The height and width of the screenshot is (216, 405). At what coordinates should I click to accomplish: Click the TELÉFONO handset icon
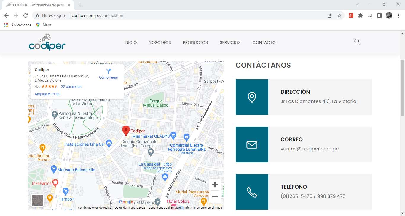pos(252,192)
